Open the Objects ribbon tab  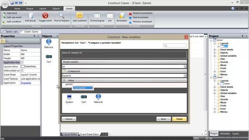tap(56, 9)
